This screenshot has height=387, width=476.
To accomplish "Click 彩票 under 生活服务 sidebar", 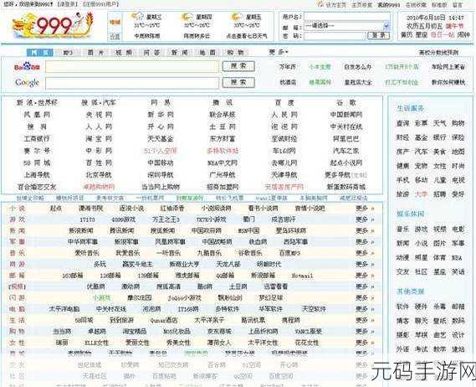I will click(x=421, y=123).
